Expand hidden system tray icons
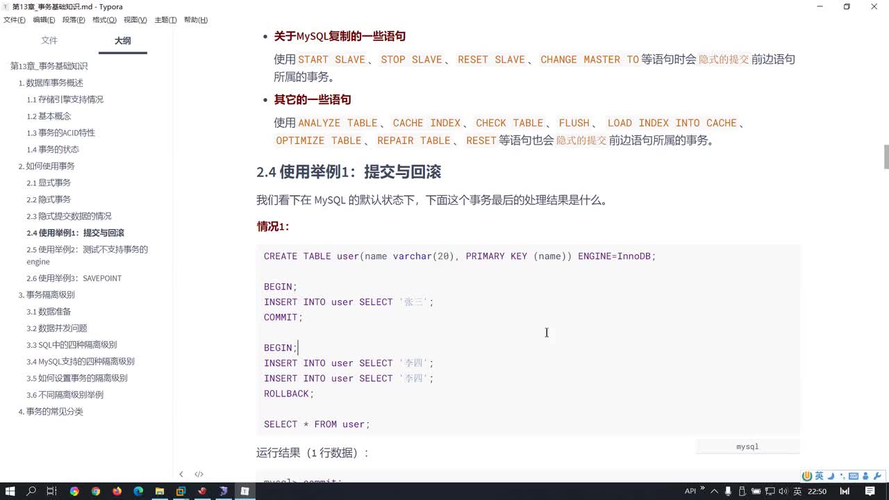This screenshot has width=889, height=500. pyautogui.click(x=714, y=491)
